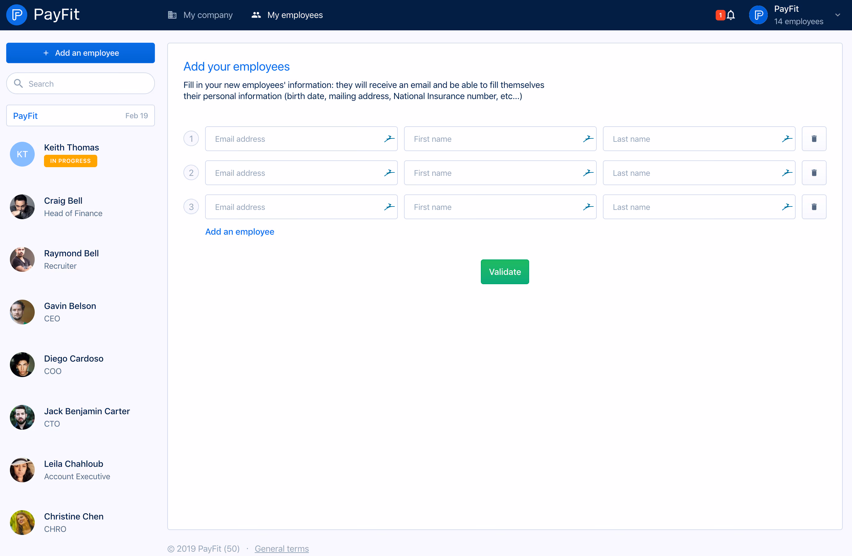The height and width of the screenshot is (556, 852).
Task: Open the notifications bell
Action: coord(731,15)
